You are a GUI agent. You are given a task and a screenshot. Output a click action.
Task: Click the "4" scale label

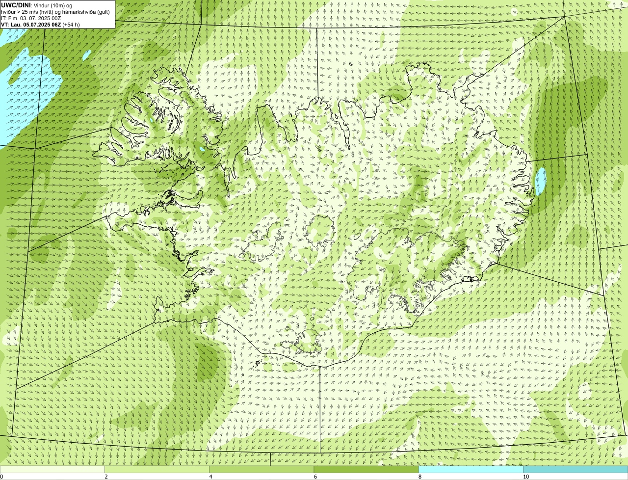click(210, 477)
